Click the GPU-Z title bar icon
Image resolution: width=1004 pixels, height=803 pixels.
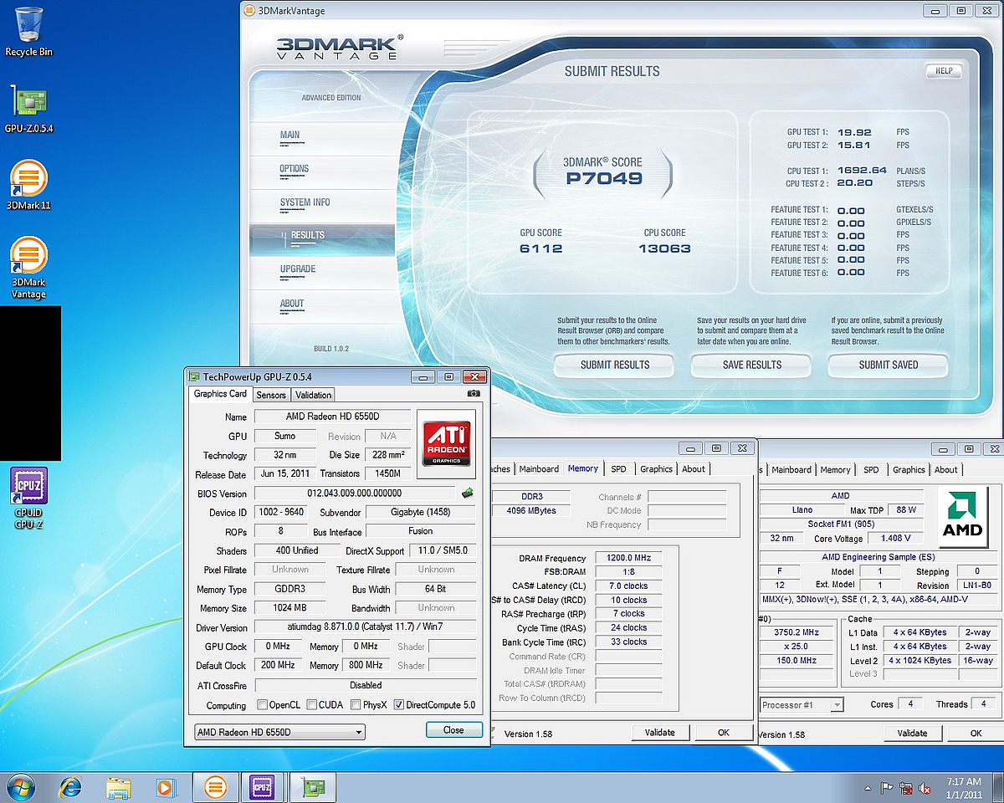[x=194, y=377]
